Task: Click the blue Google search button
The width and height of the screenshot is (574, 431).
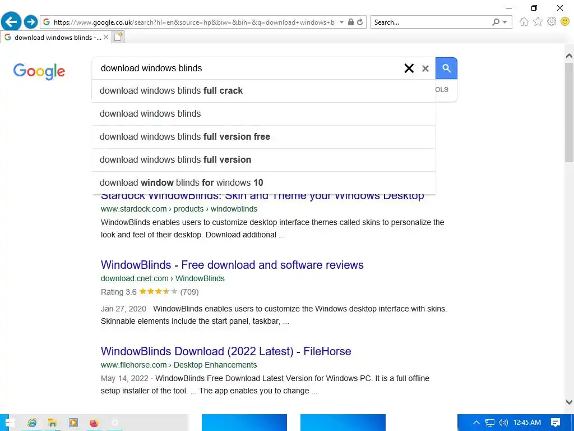Action: click(x=446, y=68)
